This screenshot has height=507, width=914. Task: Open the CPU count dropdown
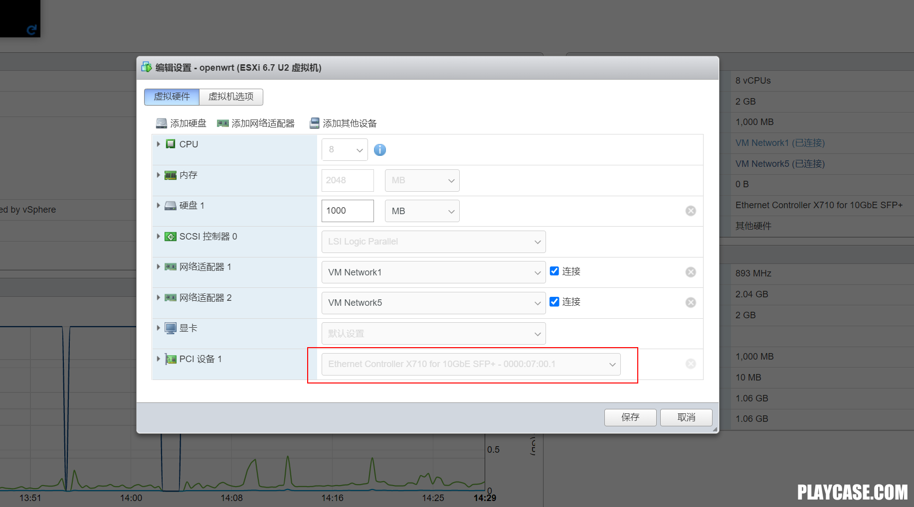pyautogui.click(x=345, y=149)
